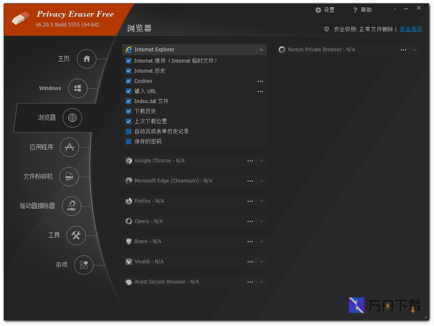Uncheck 上次下载位置 checkbox
This screenshot has width=434, height=326.
coord(128,122)
